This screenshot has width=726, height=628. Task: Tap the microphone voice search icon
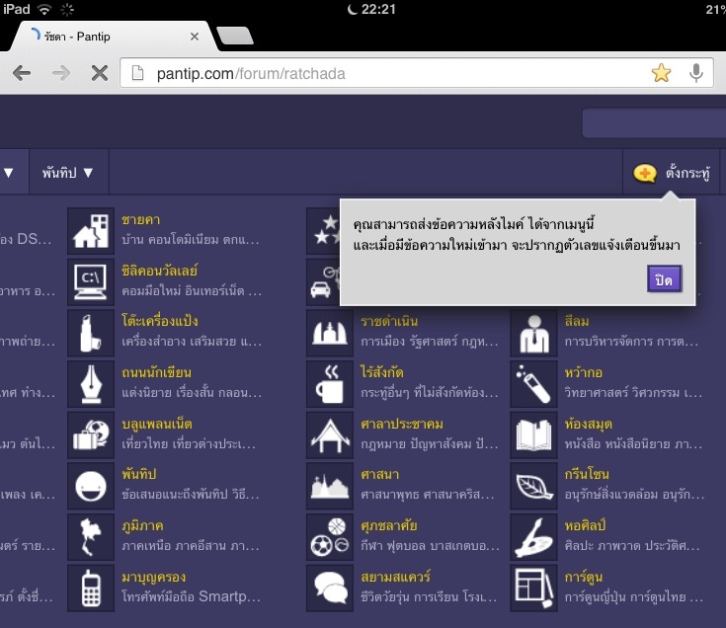pos(696,73)
